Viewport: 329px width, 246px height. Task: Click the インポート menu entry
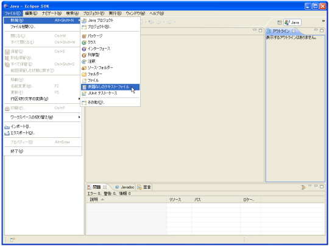coord(43,126)
